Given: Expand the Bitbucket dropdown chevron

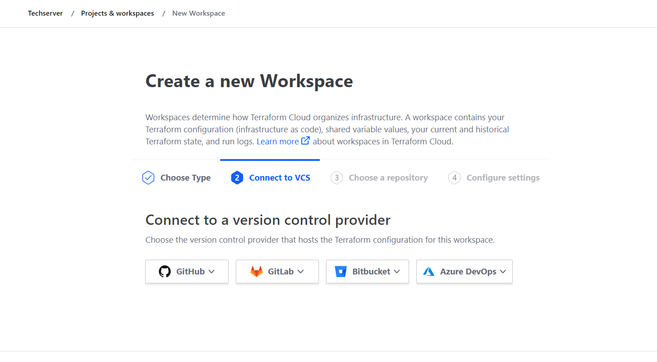Looking at the screenshot, I should [397, 271].
